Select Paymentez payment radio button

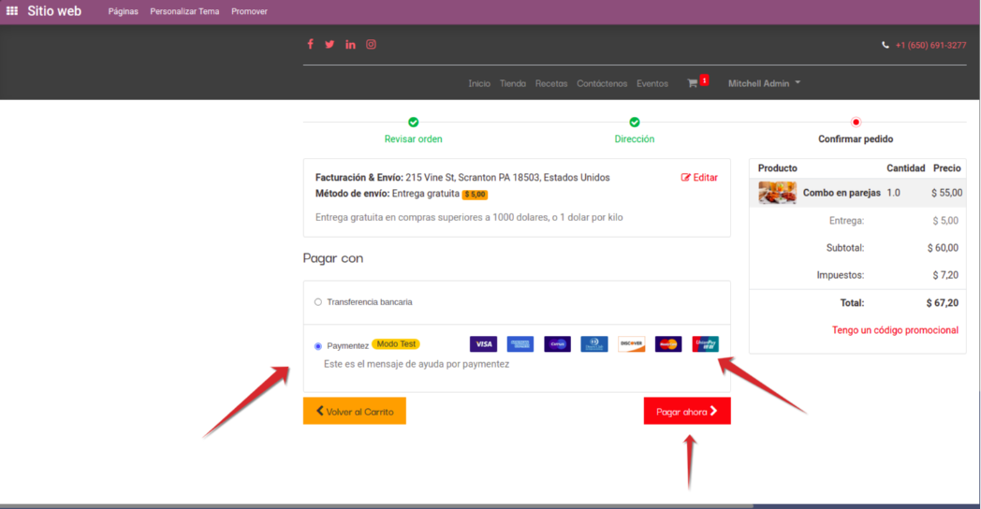(x=318, y=346)
